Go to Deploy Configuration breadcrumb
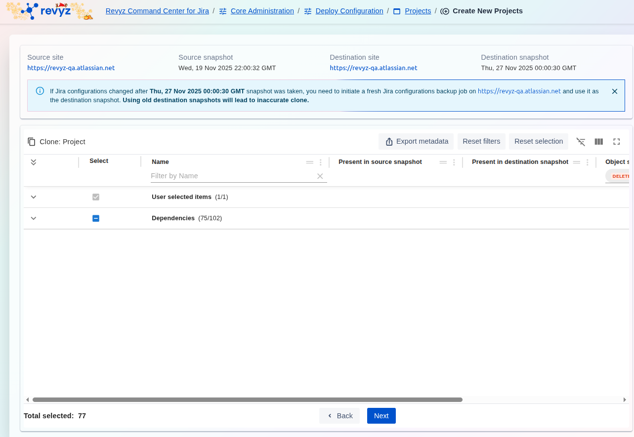The height and width of the screenshot is (437, 634). tap(349, 11)
